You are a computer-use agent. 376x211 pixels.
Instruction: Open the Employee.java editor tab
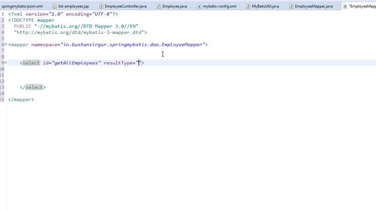point(174,6)
